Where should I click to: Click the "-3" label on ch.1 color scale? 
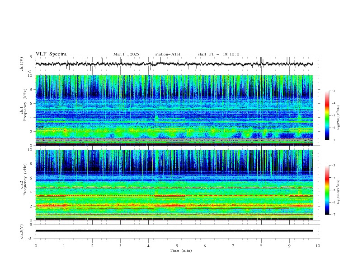coord(334,91)
